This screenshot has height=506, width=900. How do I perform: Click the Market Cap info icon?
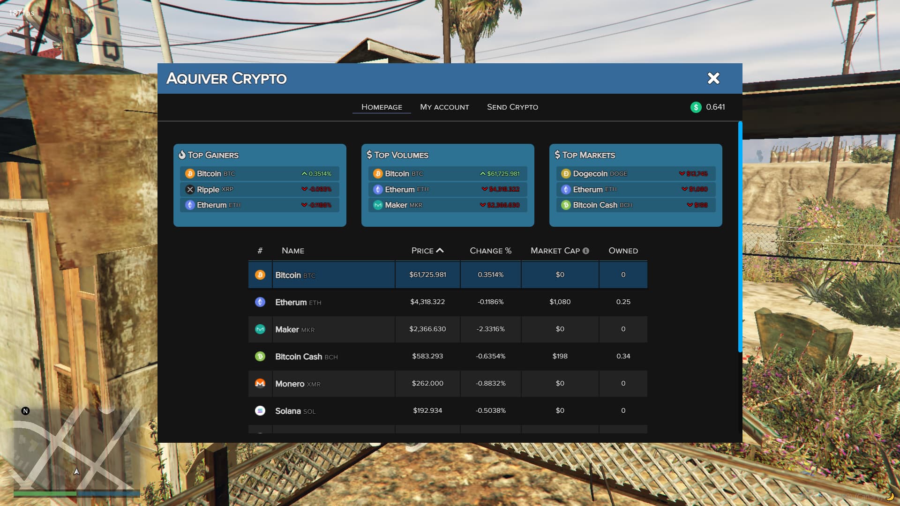pyautogui.click(x=586, y=251)
